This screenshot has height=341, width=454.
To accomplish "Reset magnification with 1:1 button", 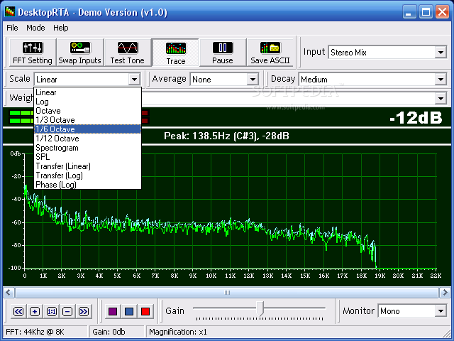I will 51,312.
